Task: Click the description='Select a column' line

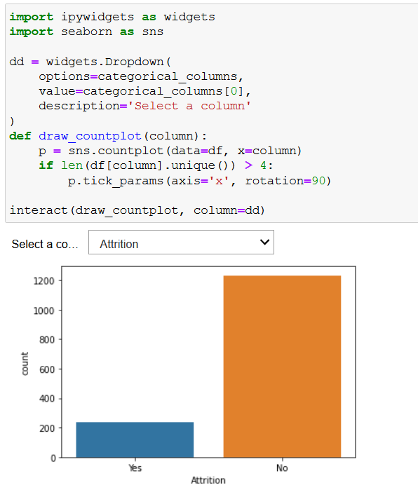Action: pyautogui.click(x=145, y=106)
